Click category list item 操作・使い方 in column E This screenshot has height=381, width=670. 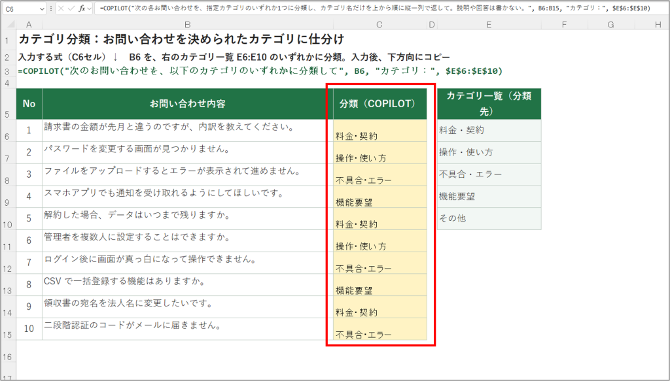click(x=489, y=152)
